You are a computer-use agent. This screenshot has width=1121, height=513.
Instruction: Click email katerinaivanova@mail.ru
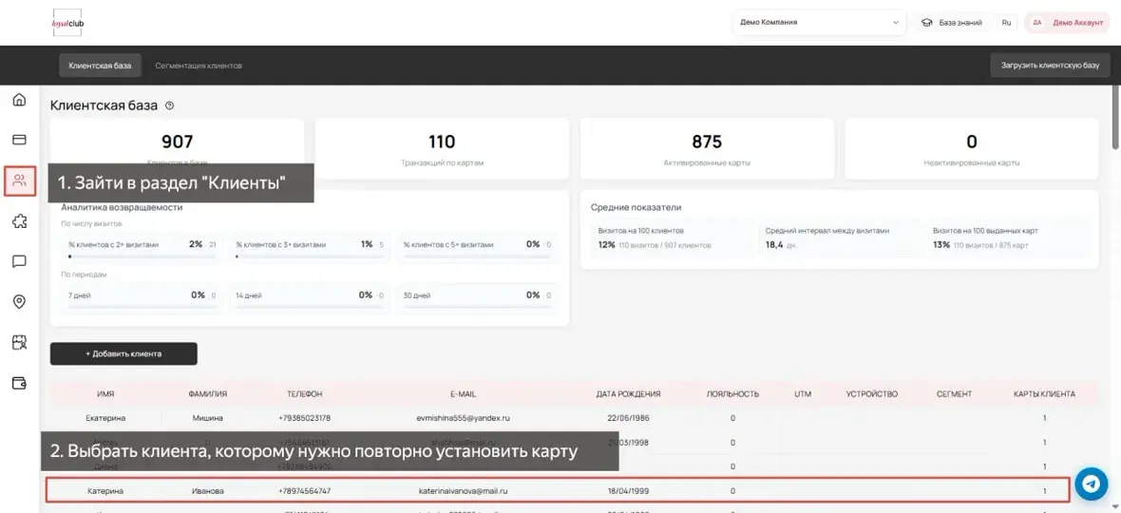click(x=464, y=491)
